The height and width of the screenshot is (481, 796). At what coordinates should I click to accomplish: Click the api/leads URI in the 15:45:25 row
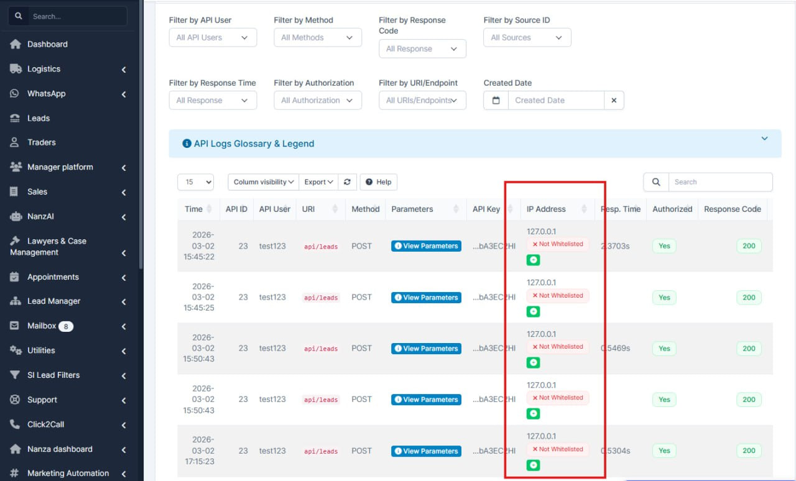[x=321, y=298]
